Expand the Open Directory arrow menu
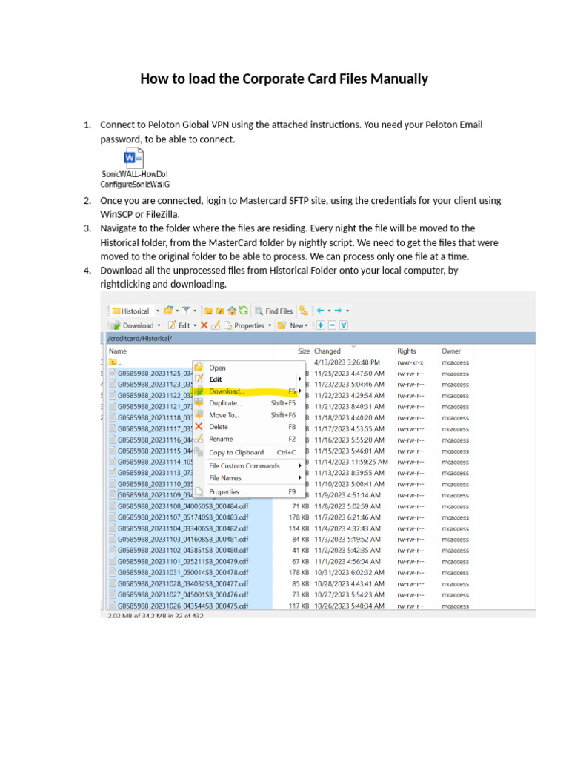 pos(177,311)
